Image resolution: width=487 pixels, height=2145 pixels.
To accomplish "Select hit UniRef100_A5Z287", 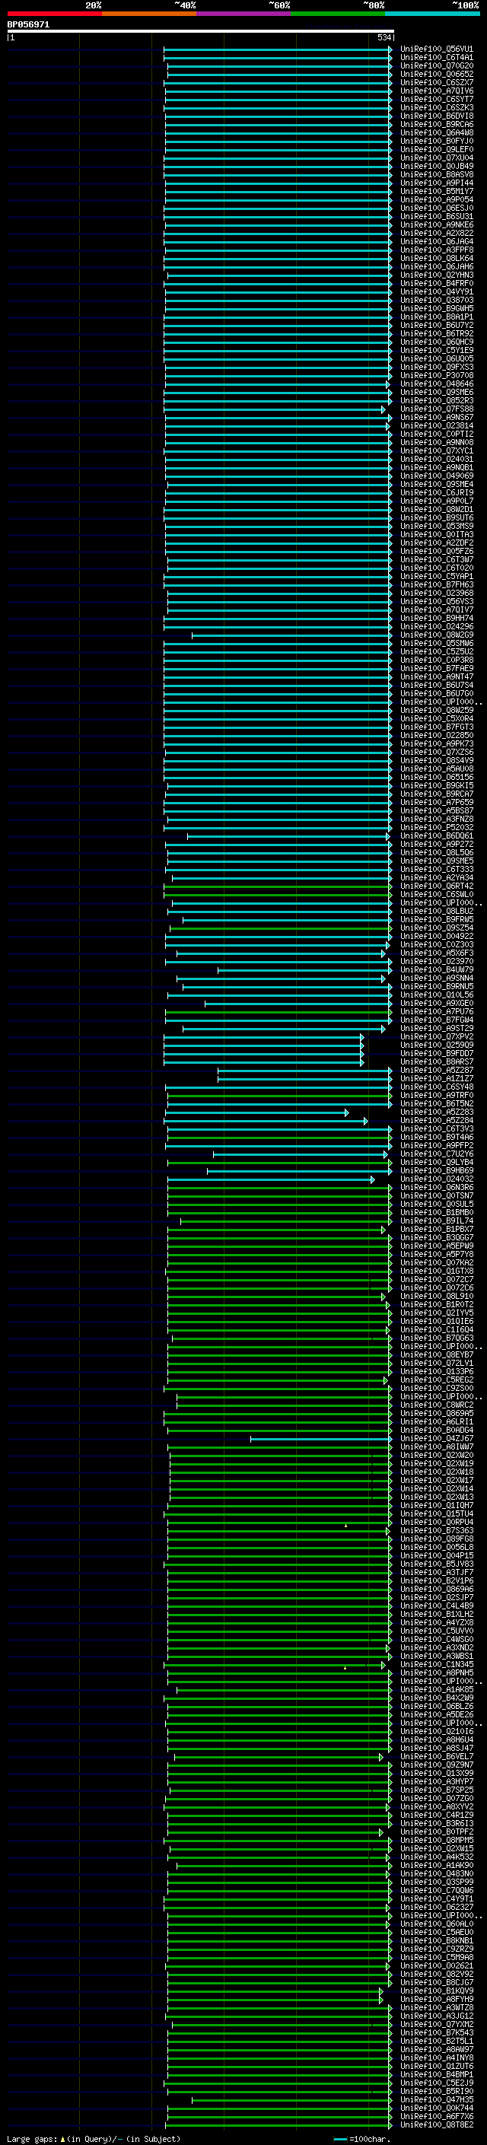I will click(436, 1070).
